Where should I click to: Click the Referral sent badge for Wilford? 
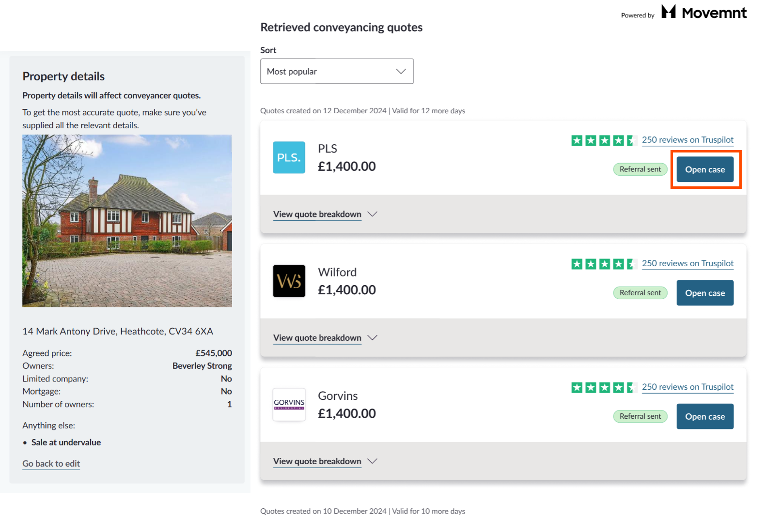[x=640, y=292]
